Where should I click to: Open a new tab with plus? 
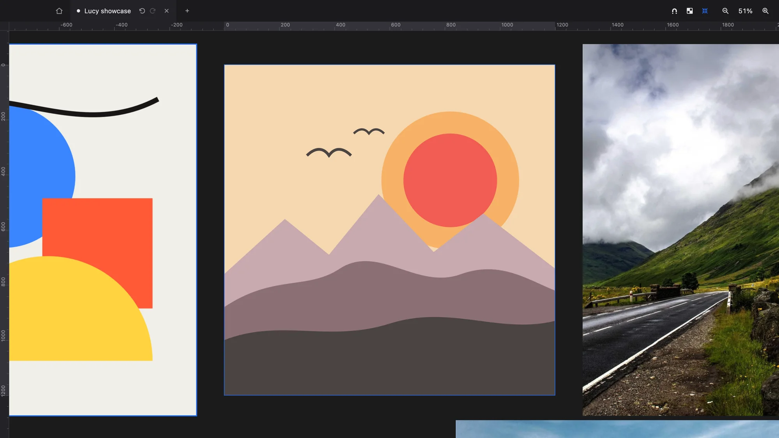tap(187, 11)
